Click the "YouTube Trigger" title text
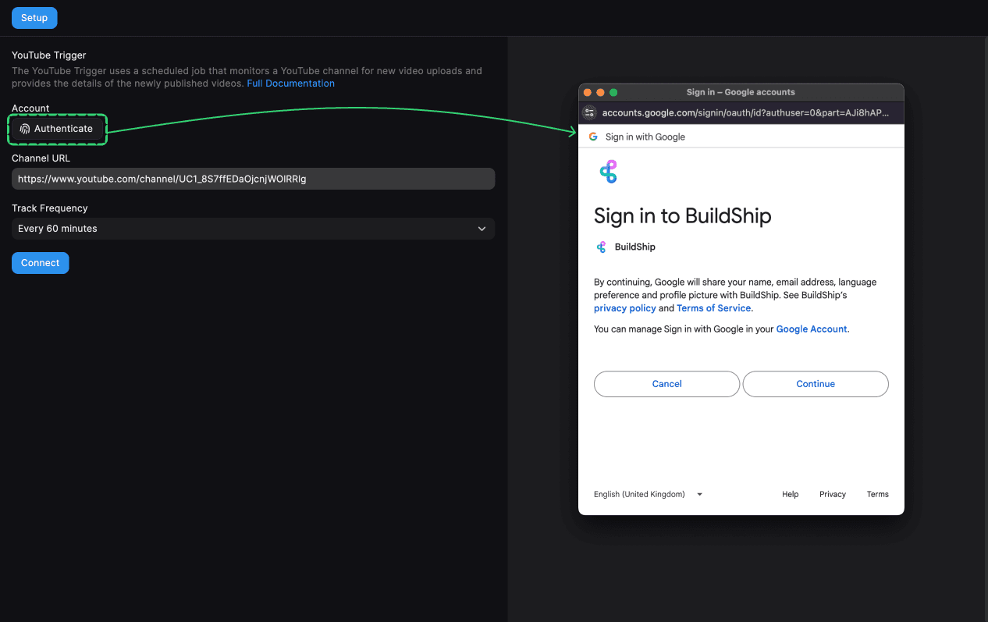The width and height of the screenshot is (988, 622). tap(49, 55)
